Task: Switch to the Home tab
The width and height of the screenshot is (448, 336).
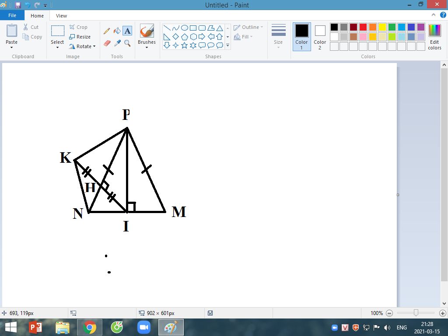Action: coord(37,16)
